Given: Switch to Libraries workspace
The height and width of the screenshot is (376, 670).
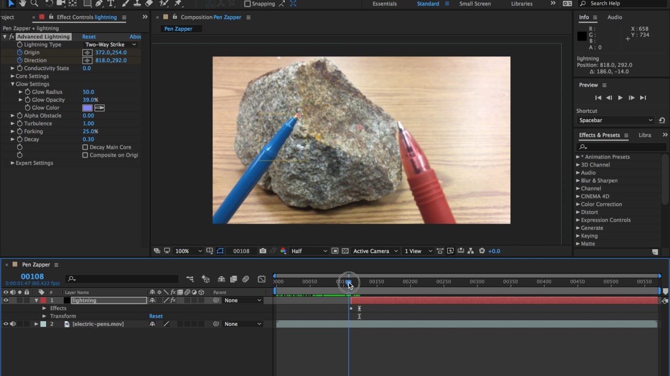Looking at the screenshot, I should coord(522,4).
